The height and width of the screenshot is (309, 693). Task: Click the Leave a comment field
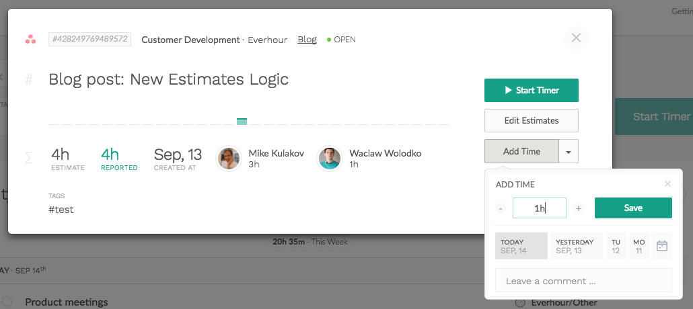(583, 281)
